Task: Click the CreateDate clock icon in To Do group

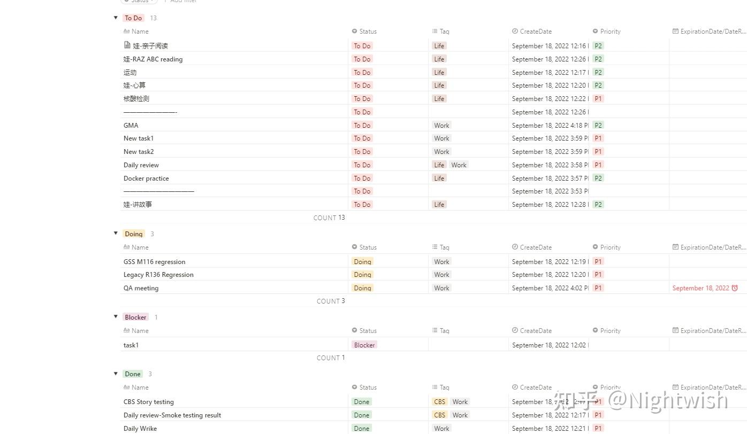Action: 515,32
